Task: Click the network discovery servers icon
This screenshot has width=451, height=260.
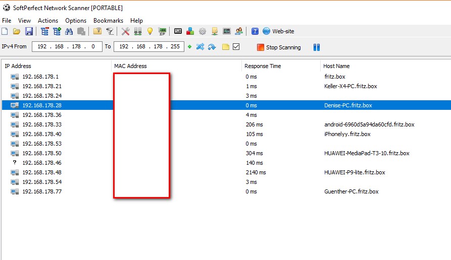Action: pos(138,31)
